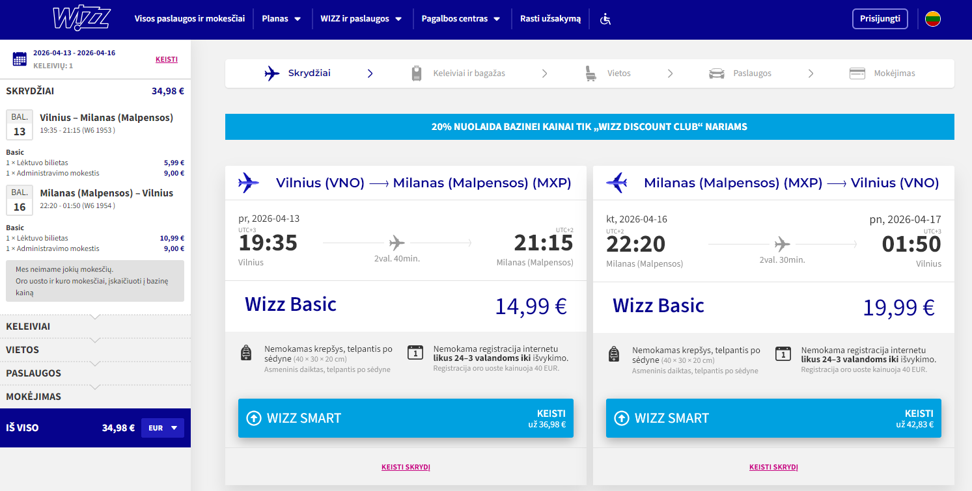The image size is (972, 491).
Task: Upgrade Vilnius–Milan flight to WIZZ SMART
Action: pyautogui.click(x=406, y=418)
